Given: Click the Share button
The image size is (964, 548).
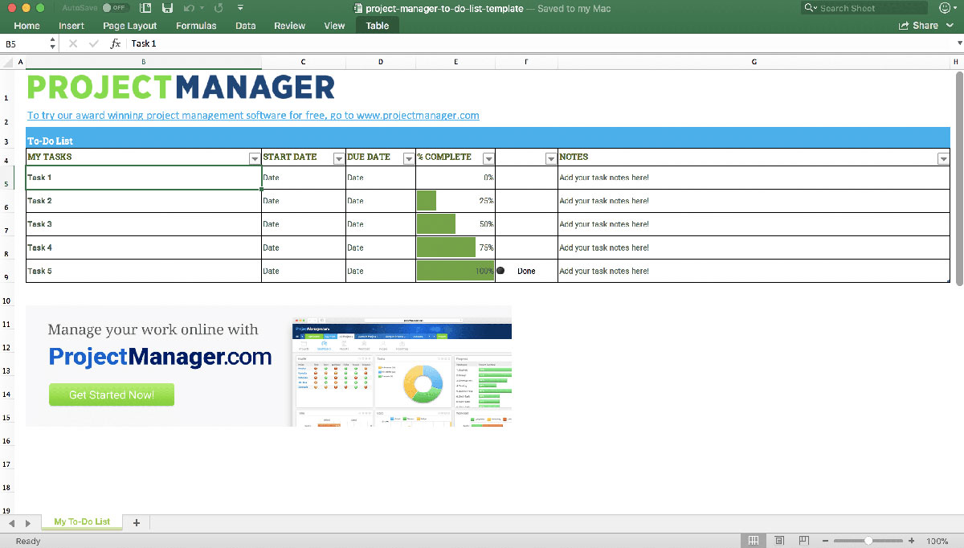Looking at the screenshot, I should [919, 26].
